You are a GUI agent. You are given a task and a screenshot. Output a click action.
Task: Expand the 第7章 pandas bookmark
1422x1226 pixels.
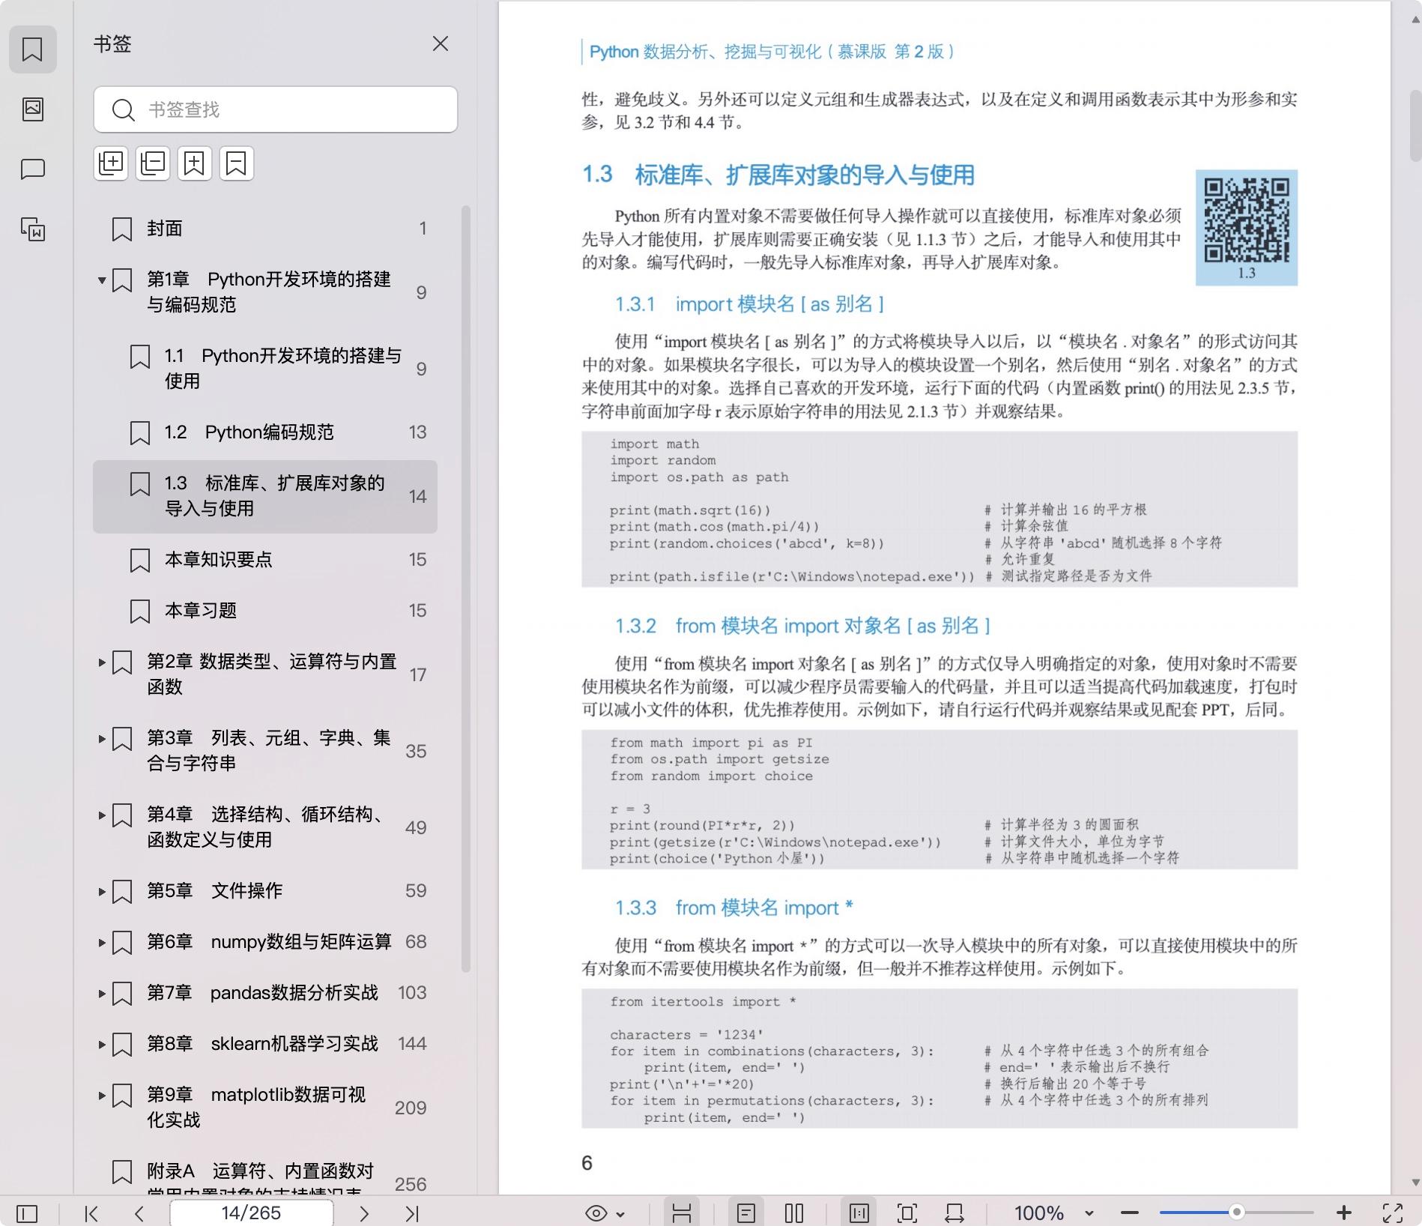pyautogui.click(x=102, y=994)
